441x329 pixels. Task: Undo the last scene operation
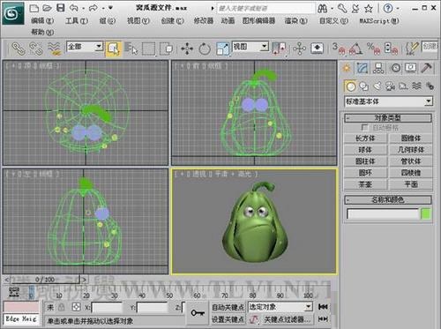pos(74,8)
